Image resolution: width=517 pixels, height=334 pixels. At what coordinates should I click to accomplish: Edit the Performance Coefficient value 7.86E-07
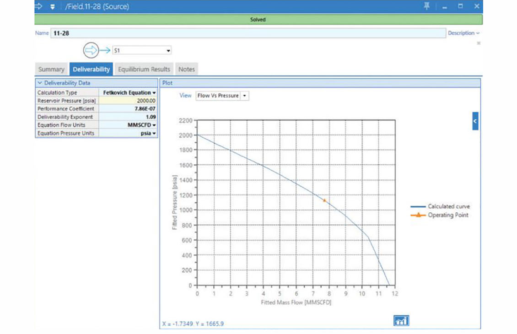[128, 109]
